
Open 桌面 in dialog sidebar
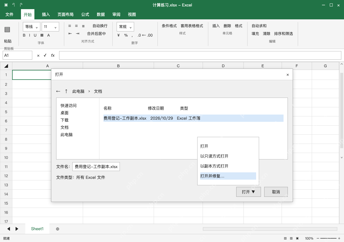pos(64,113)
